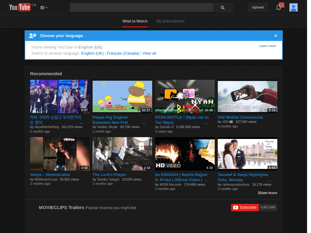Open the Its ENOUGH HD video thumbnail
The image size is (311, 233).
pos(185,154)
